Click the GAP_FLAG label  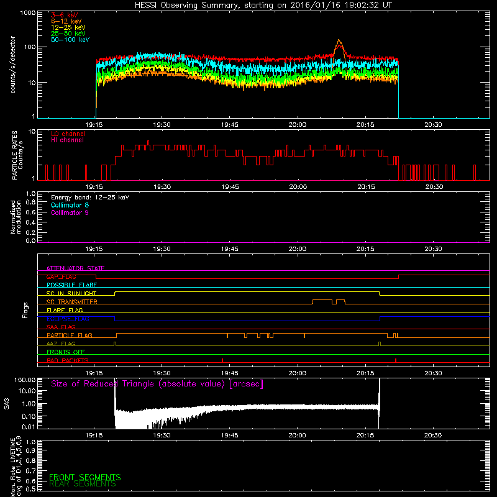pyautogui.click(x=61, y=276)
